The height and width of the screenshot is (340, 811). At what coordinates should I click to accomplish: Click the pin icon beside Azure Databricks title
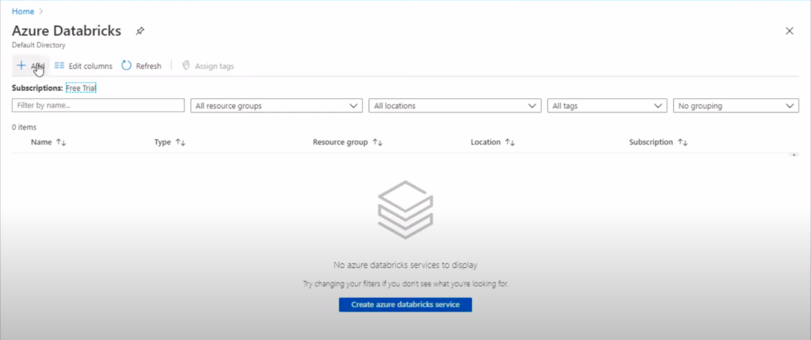click(x=140, y=31)
